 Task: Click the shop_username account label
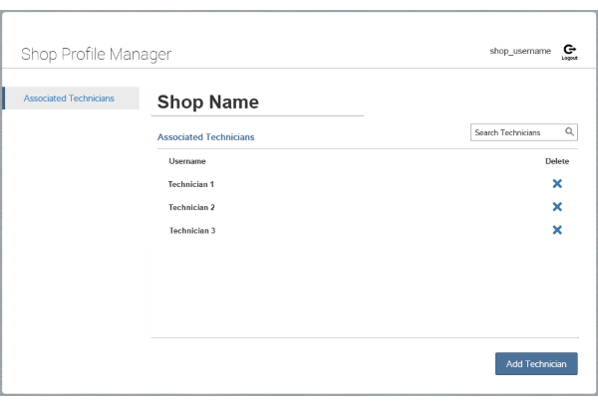click(x=520, y=51)
